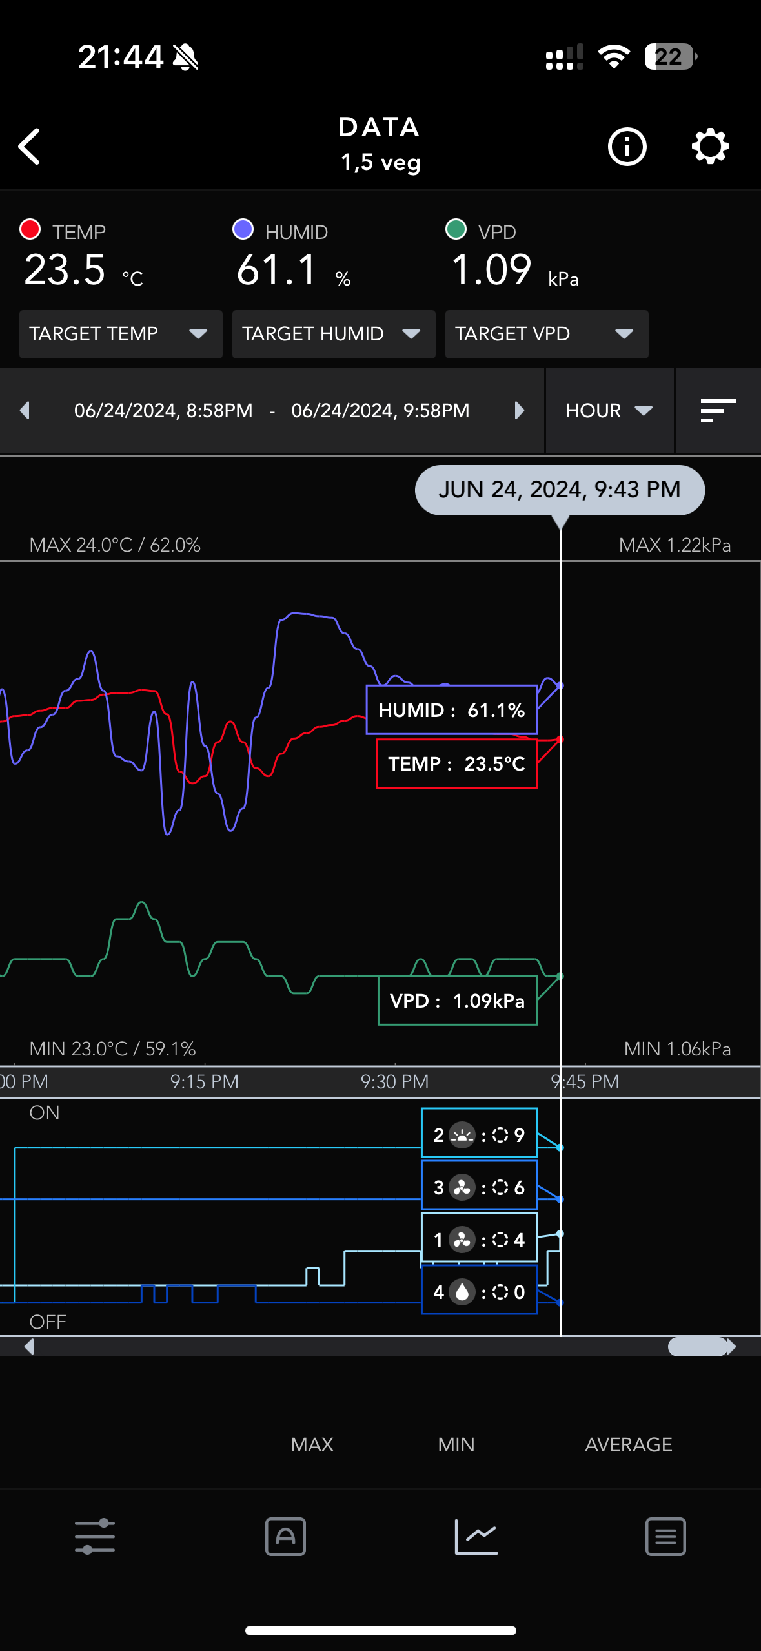Screen dimensions: 761x1651
Task: Expand the TARGET VPD dropdown
Action: point(547,334)
